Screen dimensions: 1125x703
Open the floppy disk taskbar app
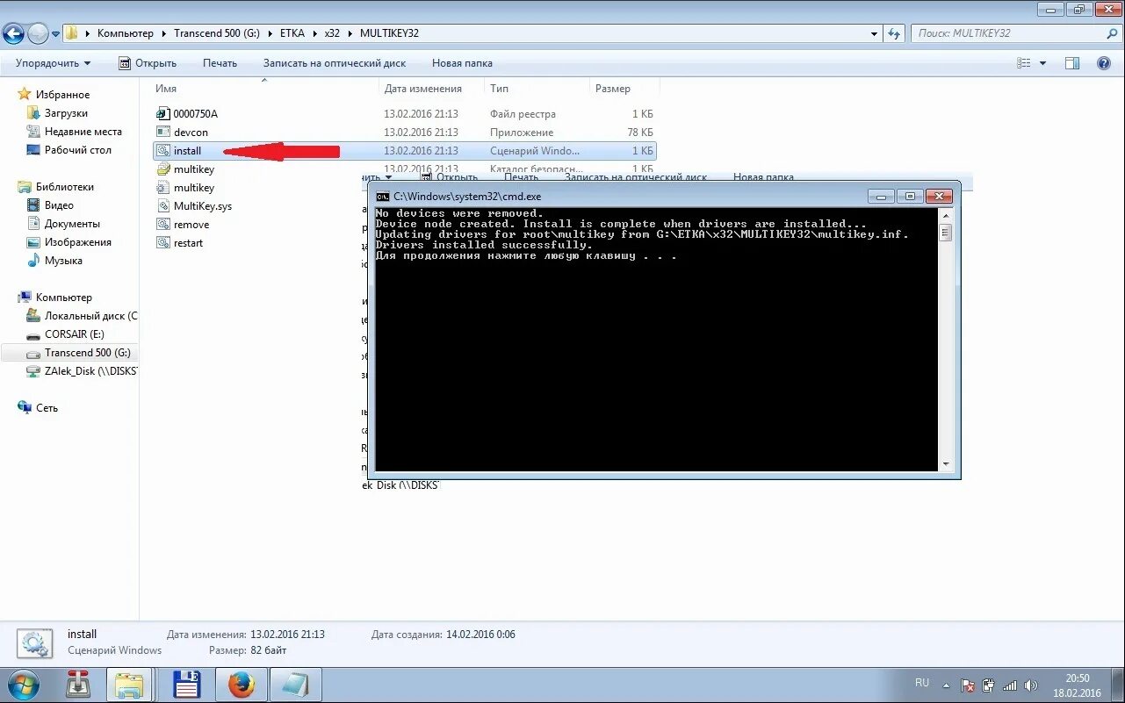tap(187, 685)
